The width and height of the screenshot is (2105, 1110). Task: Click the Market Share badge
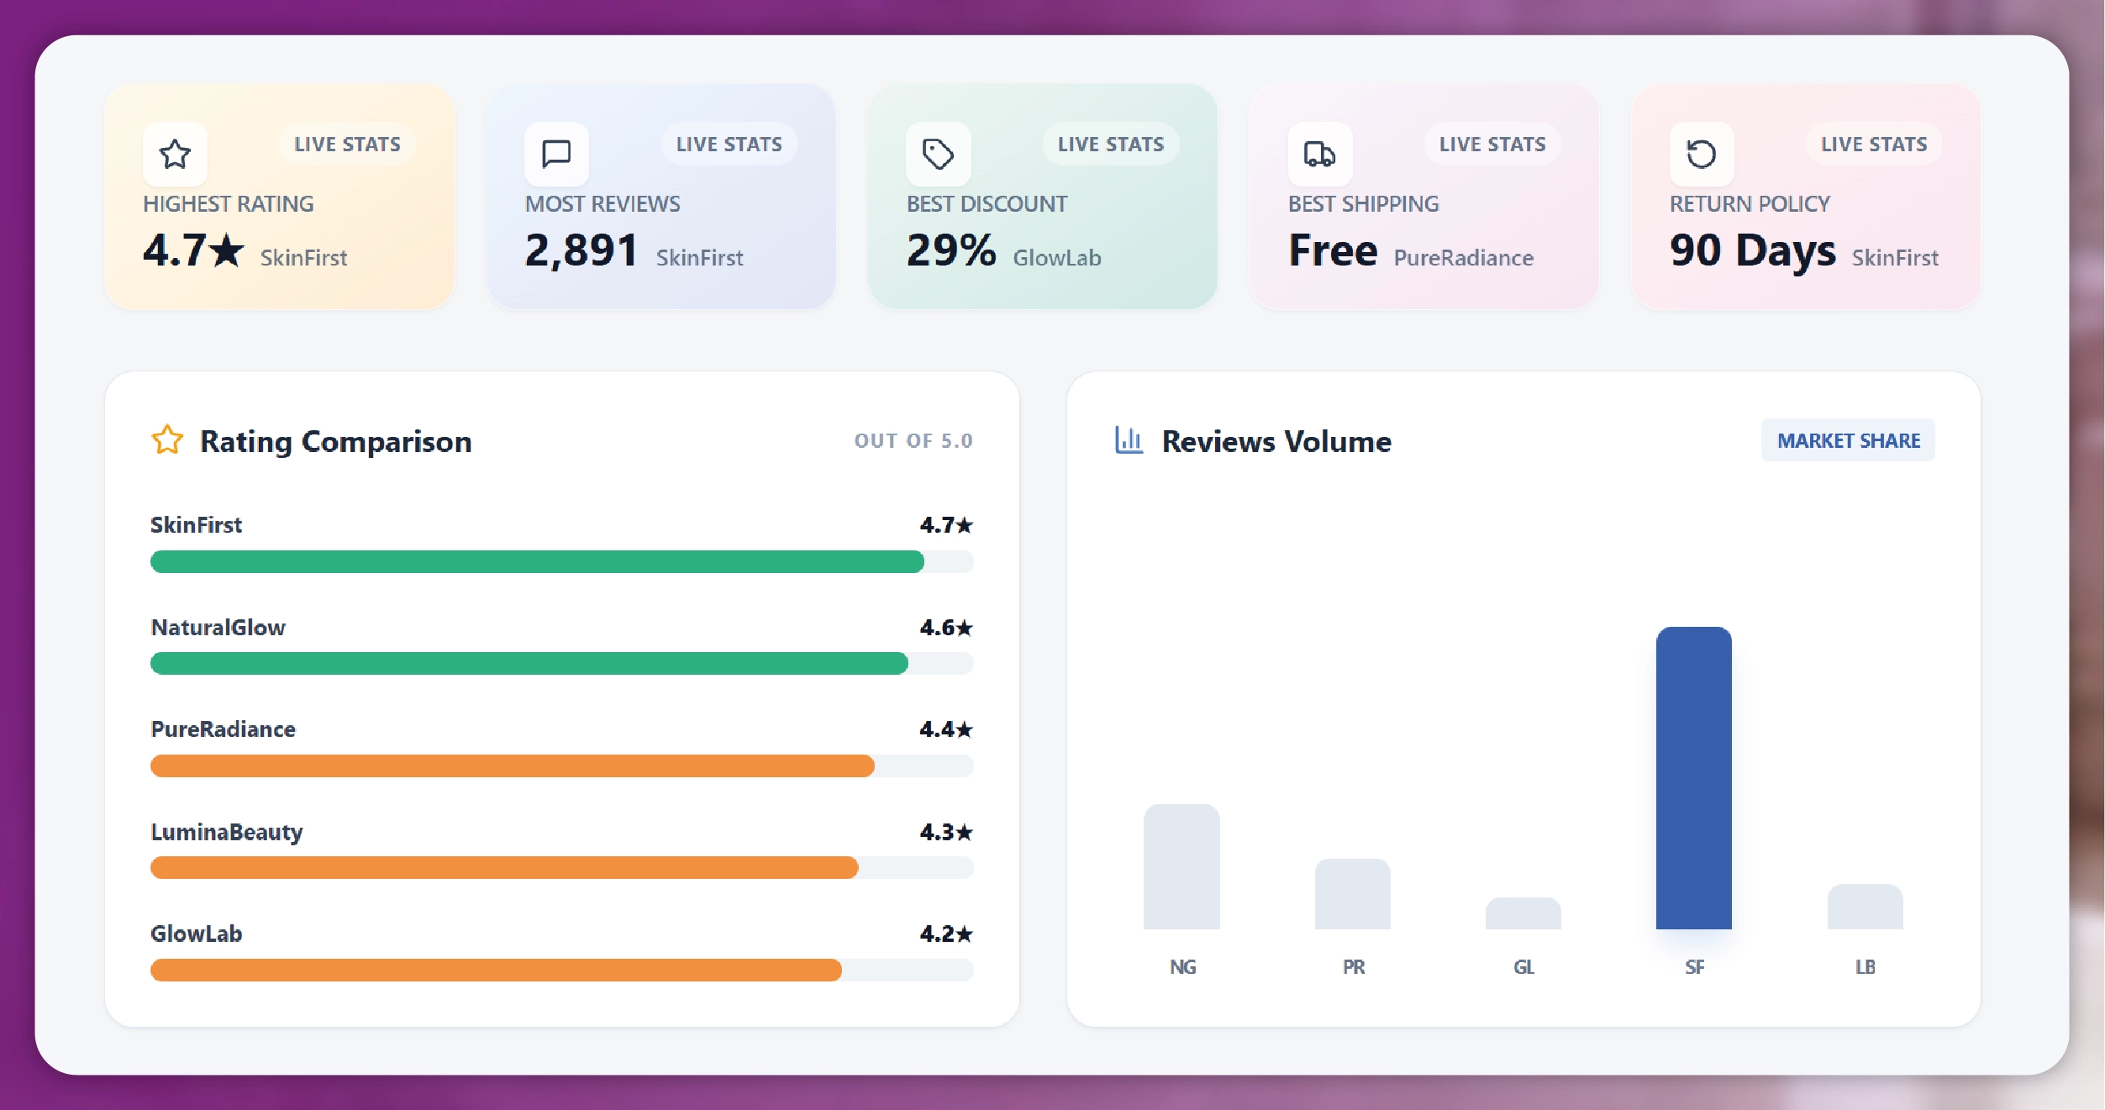coord(1848,440)
